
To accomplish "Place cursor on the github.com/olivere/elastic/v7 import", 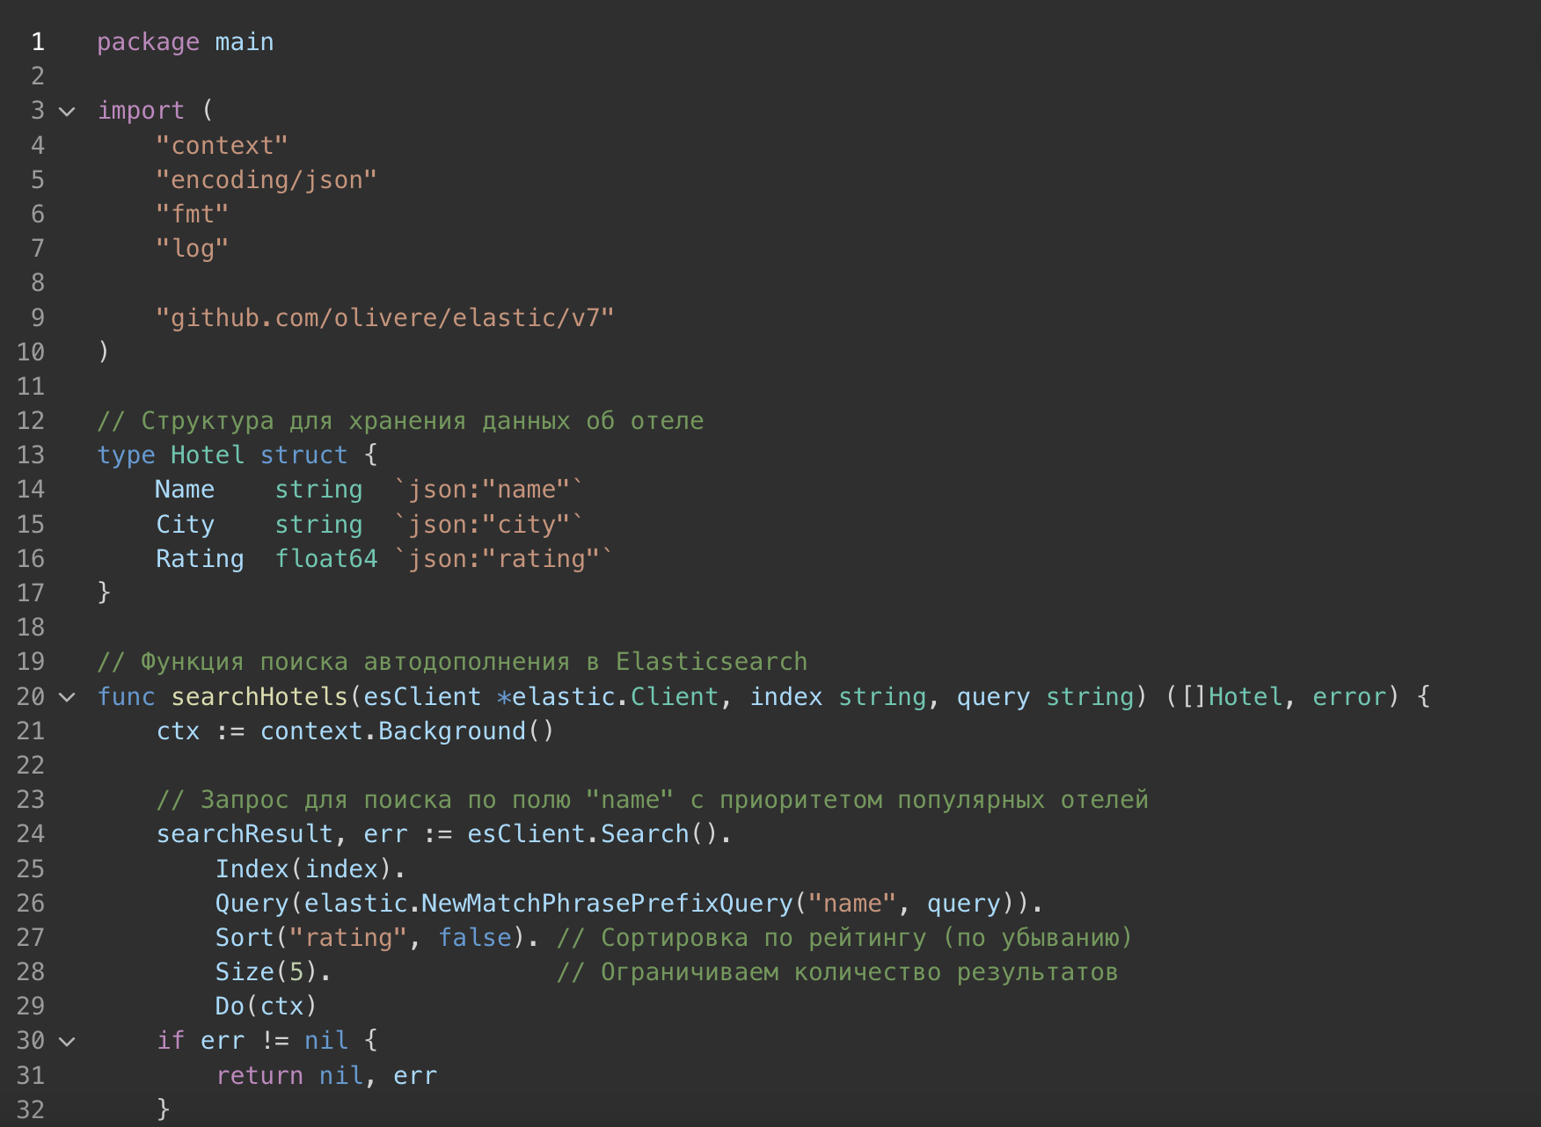I will [384, 318].
